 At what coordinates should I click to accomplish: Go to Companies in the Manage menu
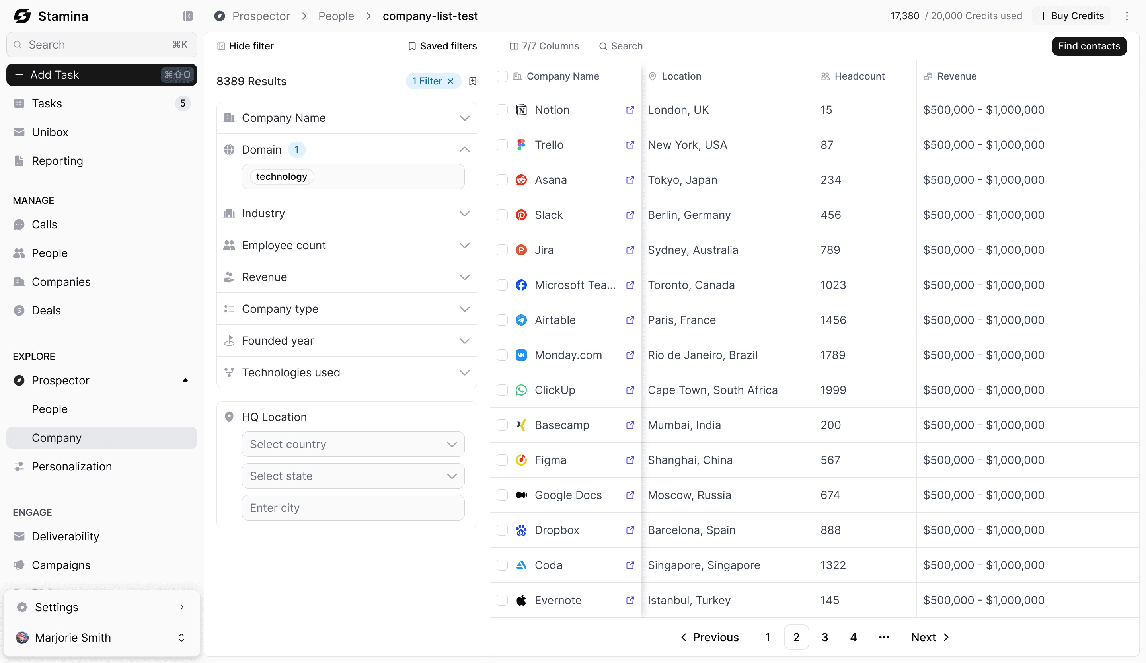click(61, 281)
